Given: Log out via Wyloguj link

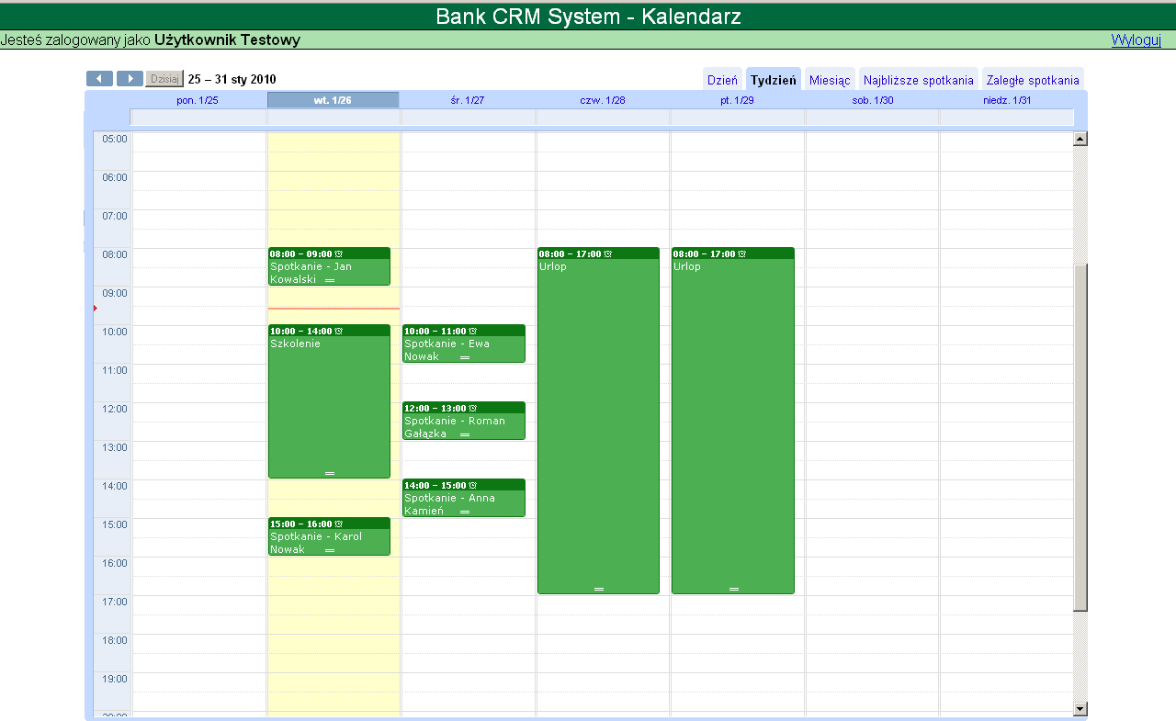Looking at the screenshot, I should tap(1136, 39).
